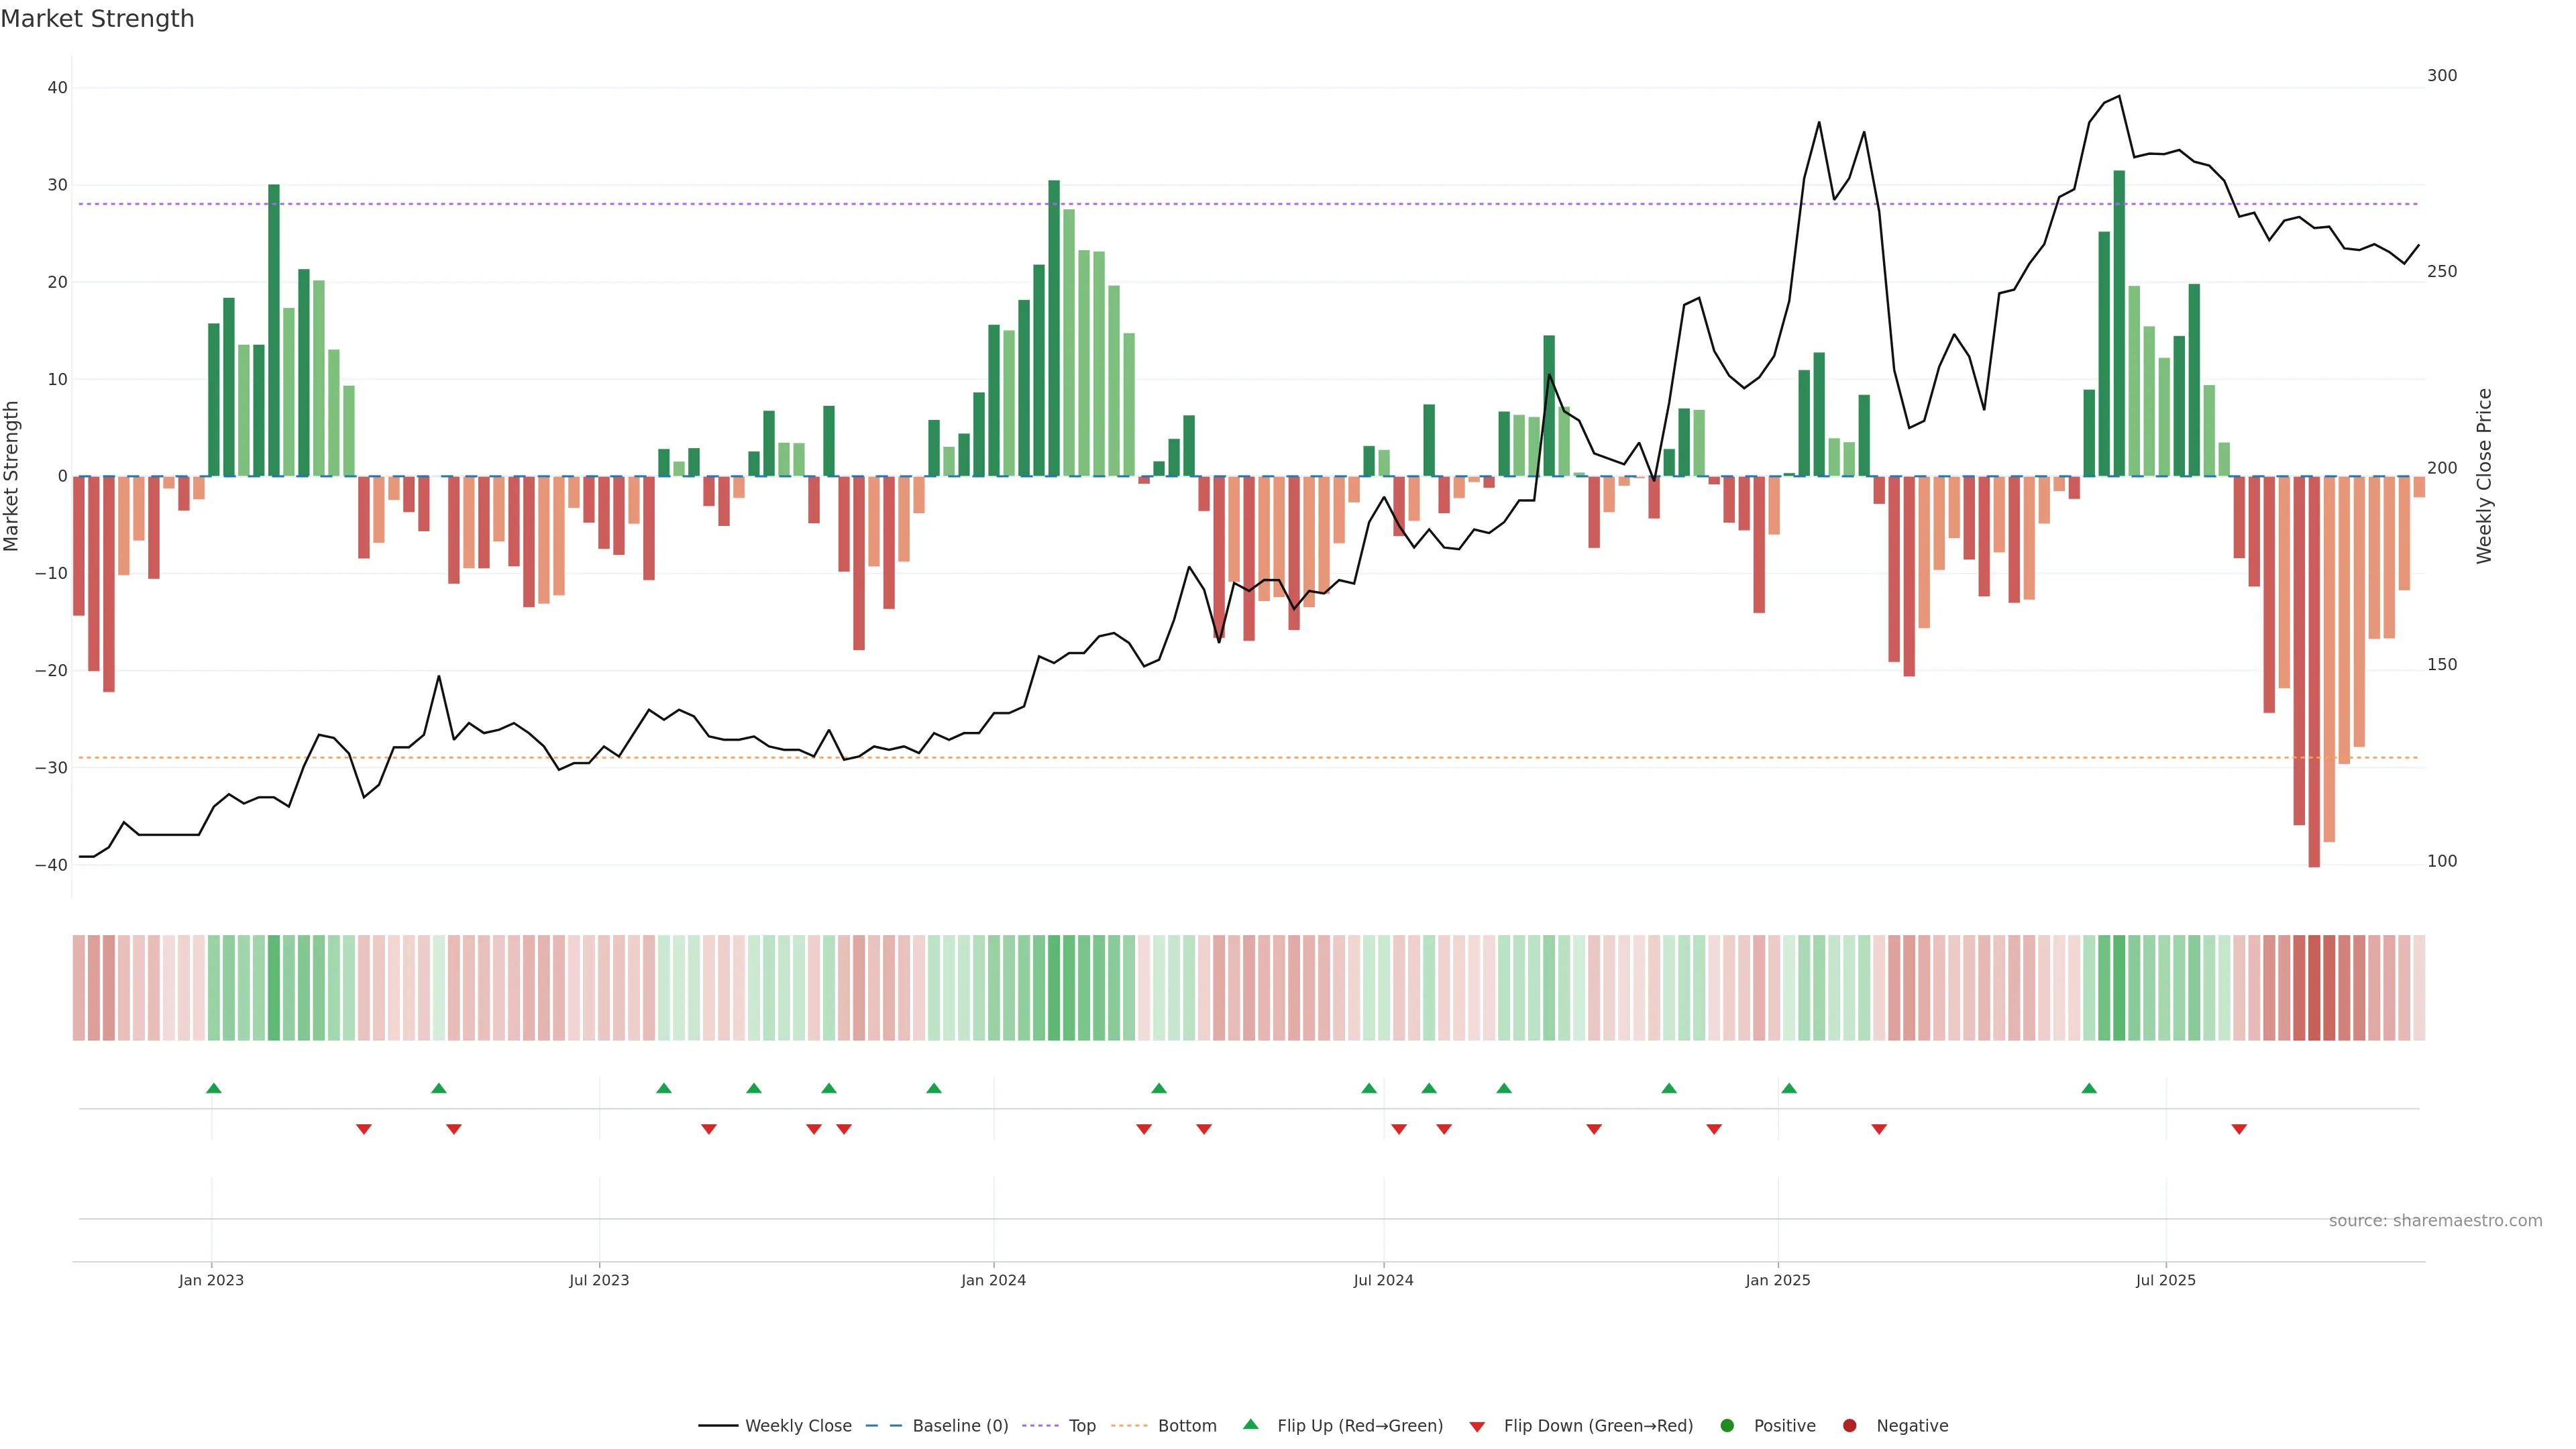This screenshot has width=2576, height=1449.
Task: Click the source: sharemaestro.com text
Action: (x=2435, y=1221)
